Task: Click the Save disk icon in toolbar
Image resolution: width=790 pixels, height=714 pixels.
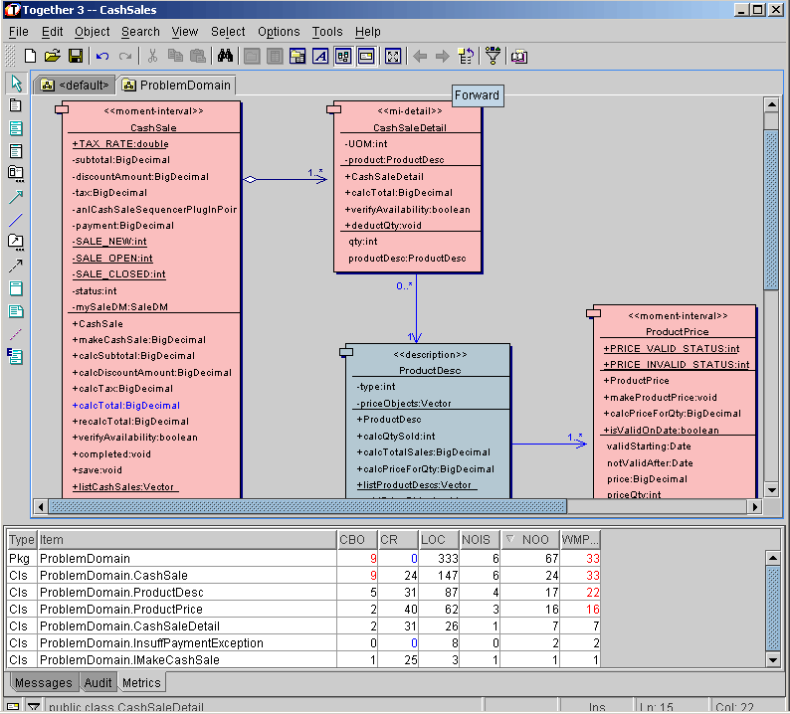Action: click(x=75, y=56)
